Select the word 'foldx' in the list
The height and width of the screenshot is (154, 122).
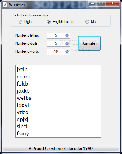[23, 84]
